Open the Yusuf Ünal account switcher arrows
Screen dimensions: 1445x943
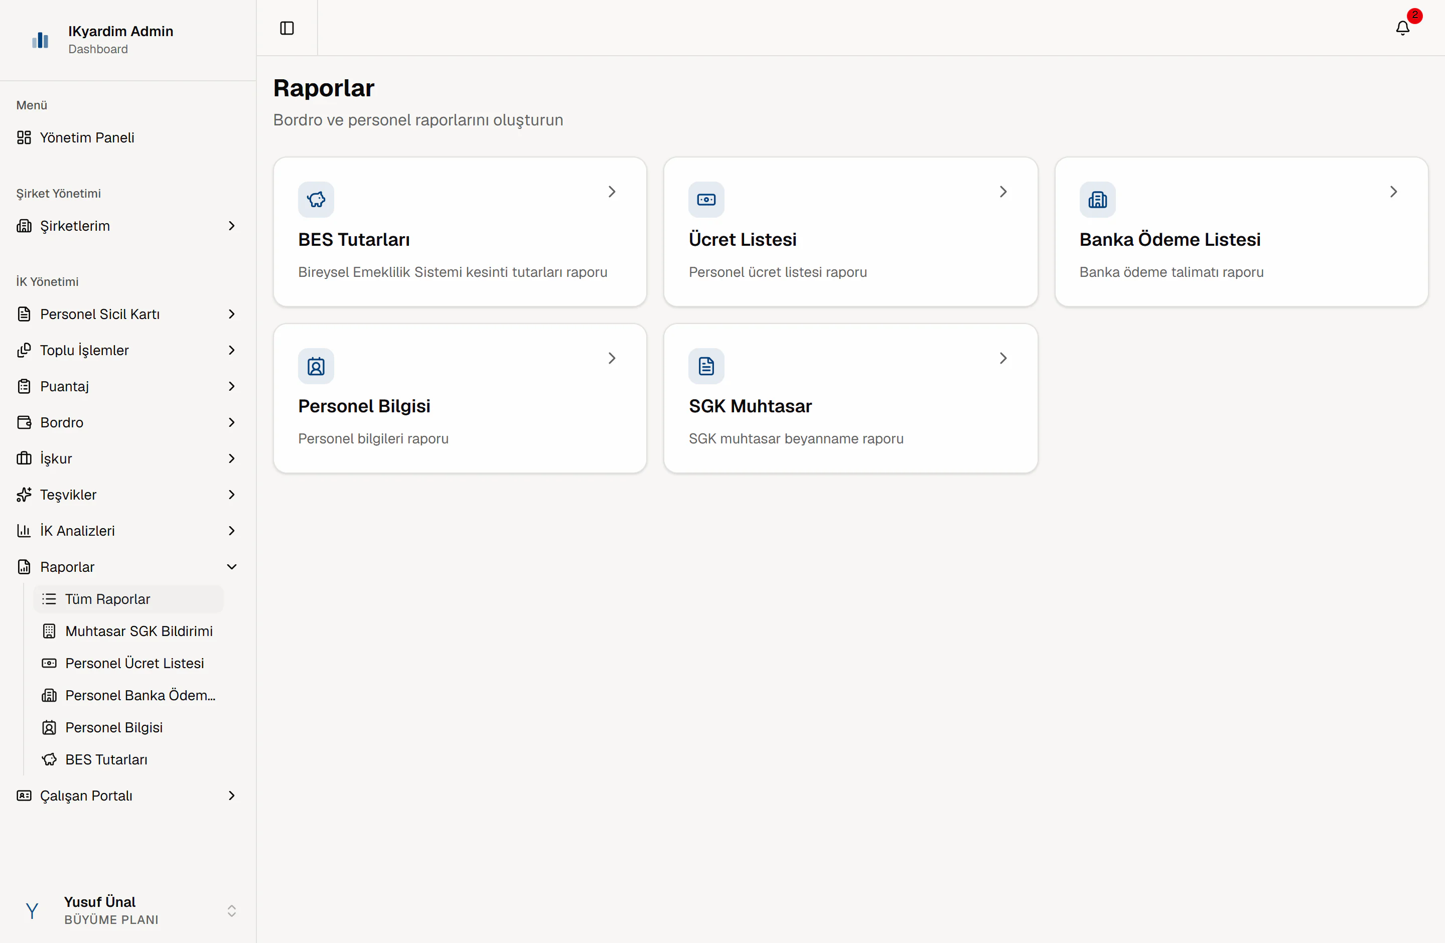[231, 910]
